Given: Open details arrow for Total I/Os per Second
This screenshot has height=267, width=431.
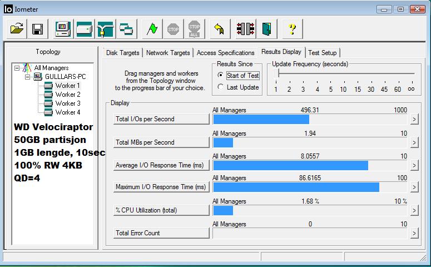Looking at the screenshot, I should [414, 120].
